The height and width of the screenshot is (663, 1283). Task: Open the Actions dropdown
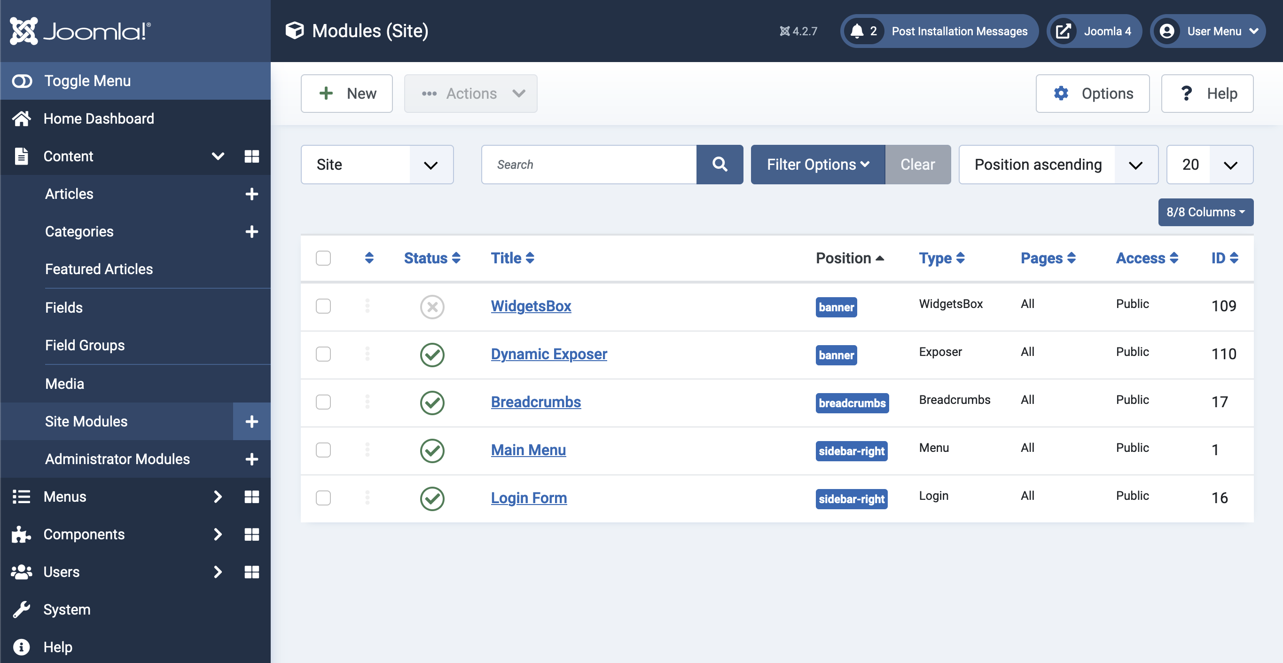click(x=470, y=93)
